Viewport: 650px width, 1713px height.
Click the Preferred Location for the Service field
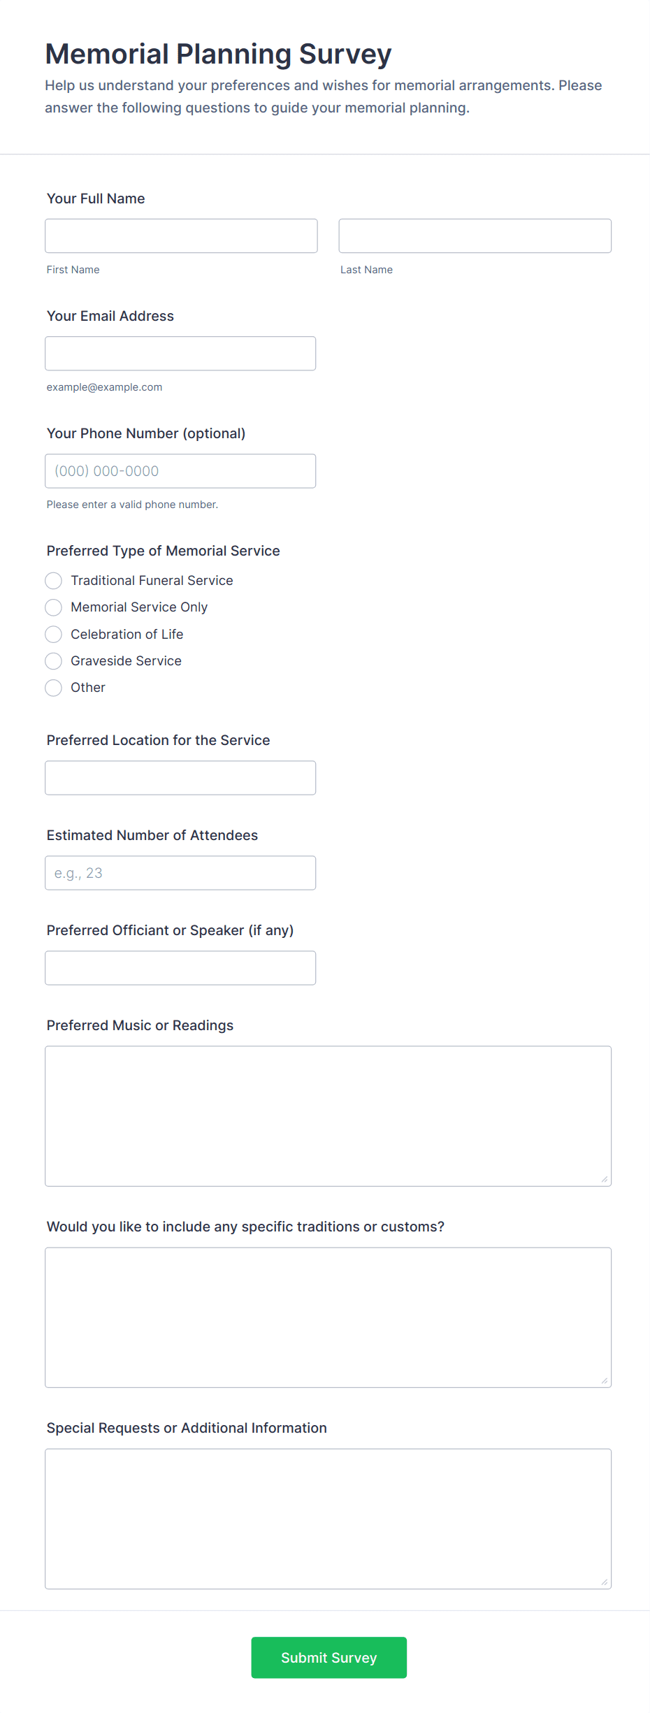click(180, 778)
